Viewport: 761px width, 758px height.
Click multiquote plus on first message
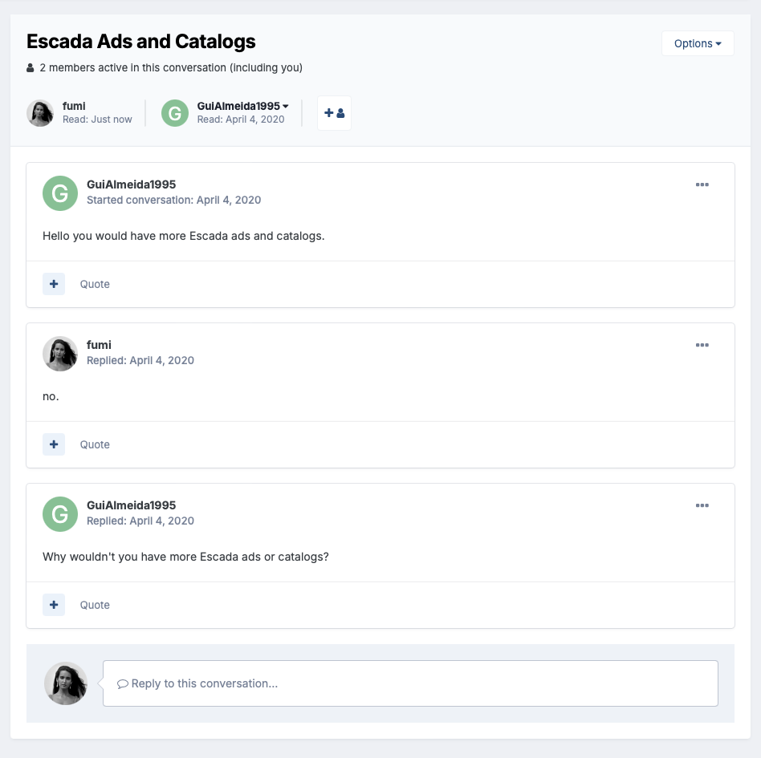click(x=54, y=284)
